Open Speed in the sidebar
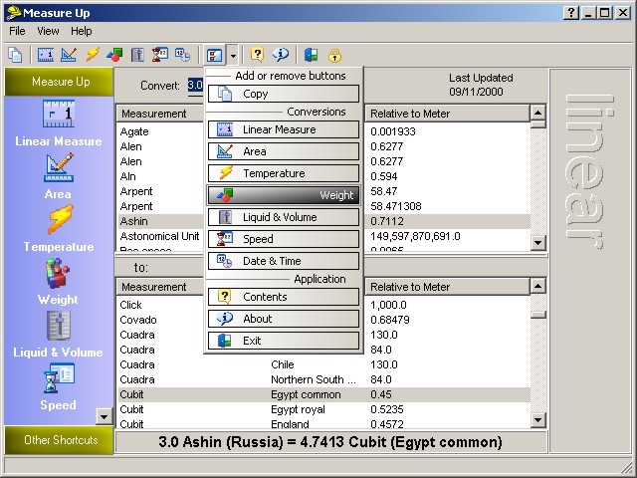637x478 pixels. (x=58, y=387)
